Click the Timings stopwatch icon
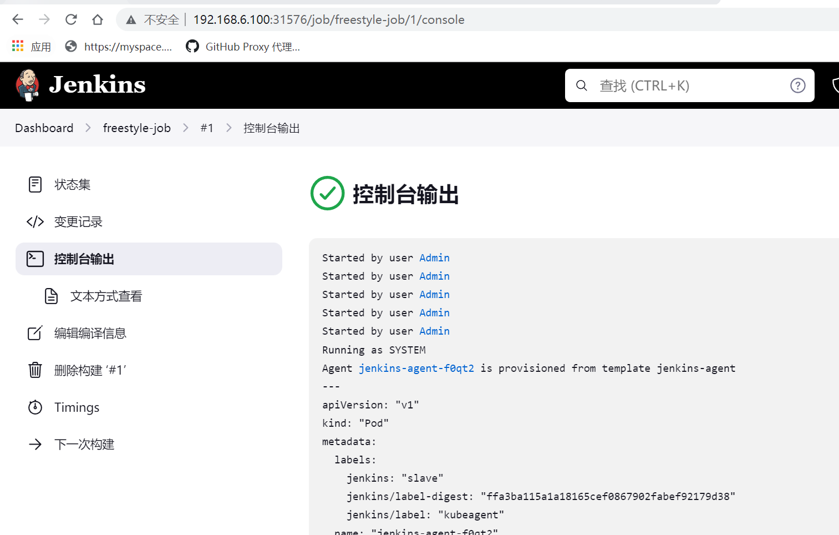839x535 pixels. click(x=35, y=407)
